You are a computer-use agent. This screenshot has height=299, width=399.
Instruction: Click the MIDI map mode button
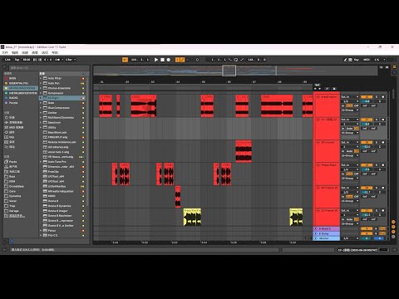pyautogui.click(x=367, y=60)
